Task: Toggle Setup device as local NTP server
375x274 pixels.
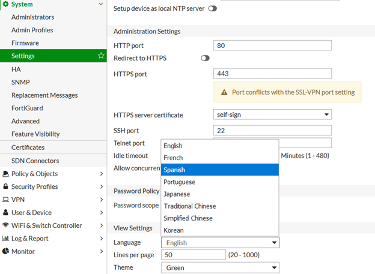Action: point(212,9)
